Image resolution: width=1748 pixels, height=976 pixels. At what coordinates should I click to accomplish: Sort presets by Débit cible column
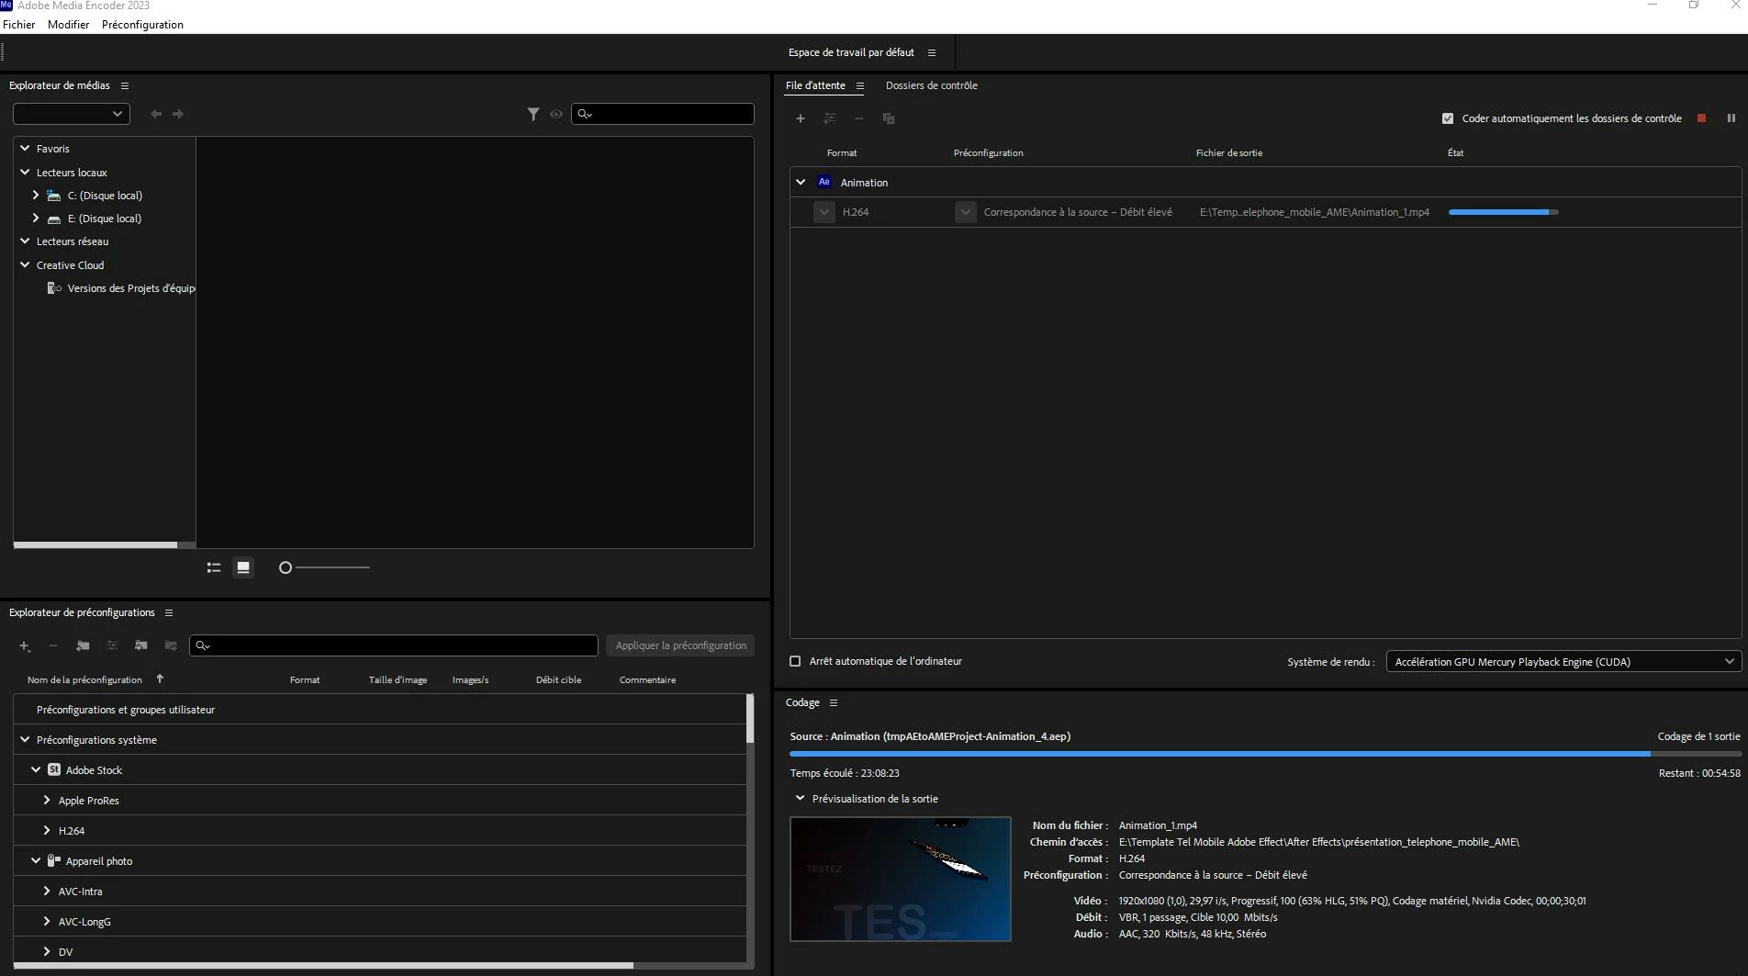(x=558, y=680)
